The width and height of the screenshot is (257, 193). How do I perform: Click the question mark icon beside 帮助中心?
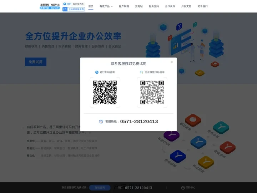pos(183,188)
